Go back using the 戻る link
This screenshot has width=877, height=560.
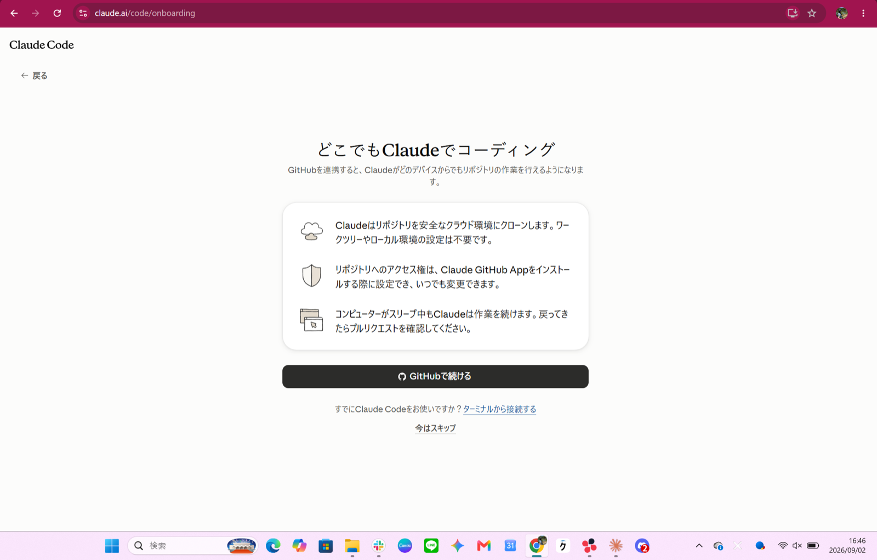pyautogui.click(x=34, y=76)
